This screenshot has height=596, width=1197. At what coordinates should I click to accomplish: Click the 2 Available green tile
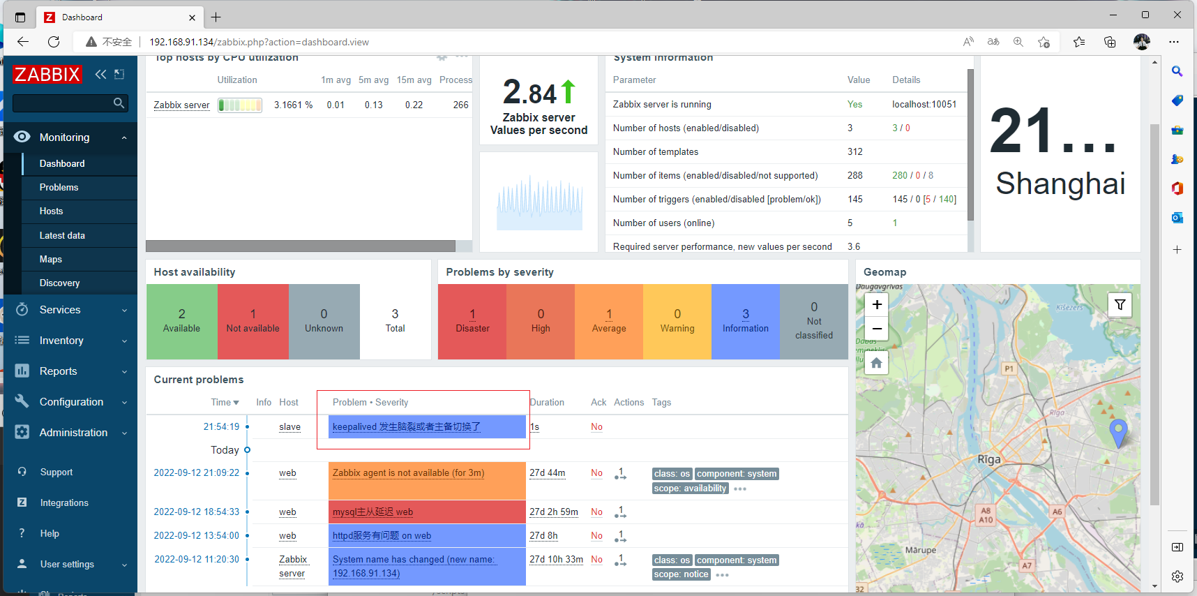[x=181, y=321]
